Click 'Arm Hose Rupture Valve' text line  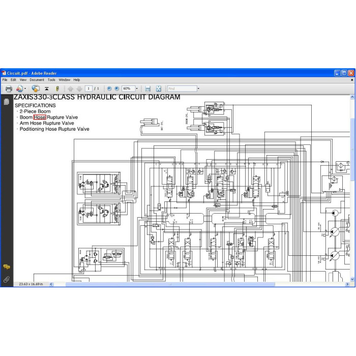tap(47, 123)
